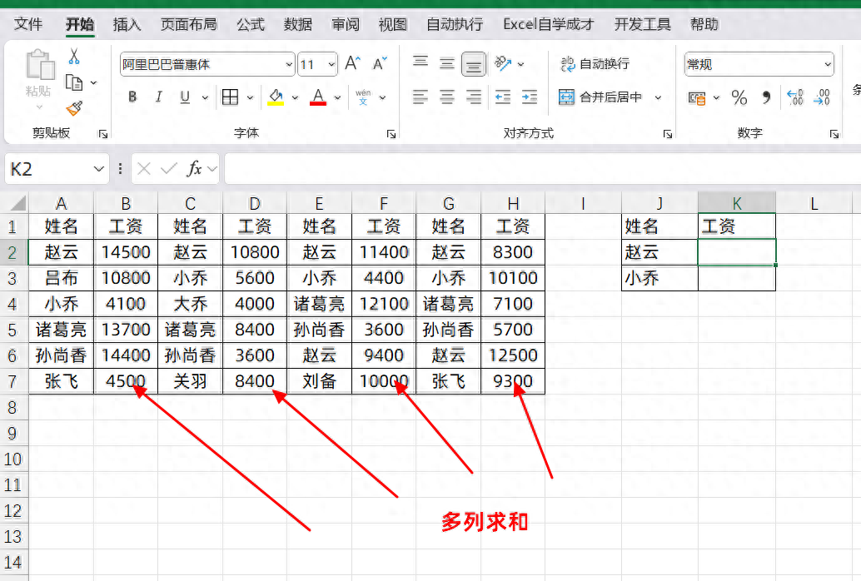The height and width of the screenshot is (581, 861).
Task: Open the Name Box dropdown
Action: (x=98, y=169)
